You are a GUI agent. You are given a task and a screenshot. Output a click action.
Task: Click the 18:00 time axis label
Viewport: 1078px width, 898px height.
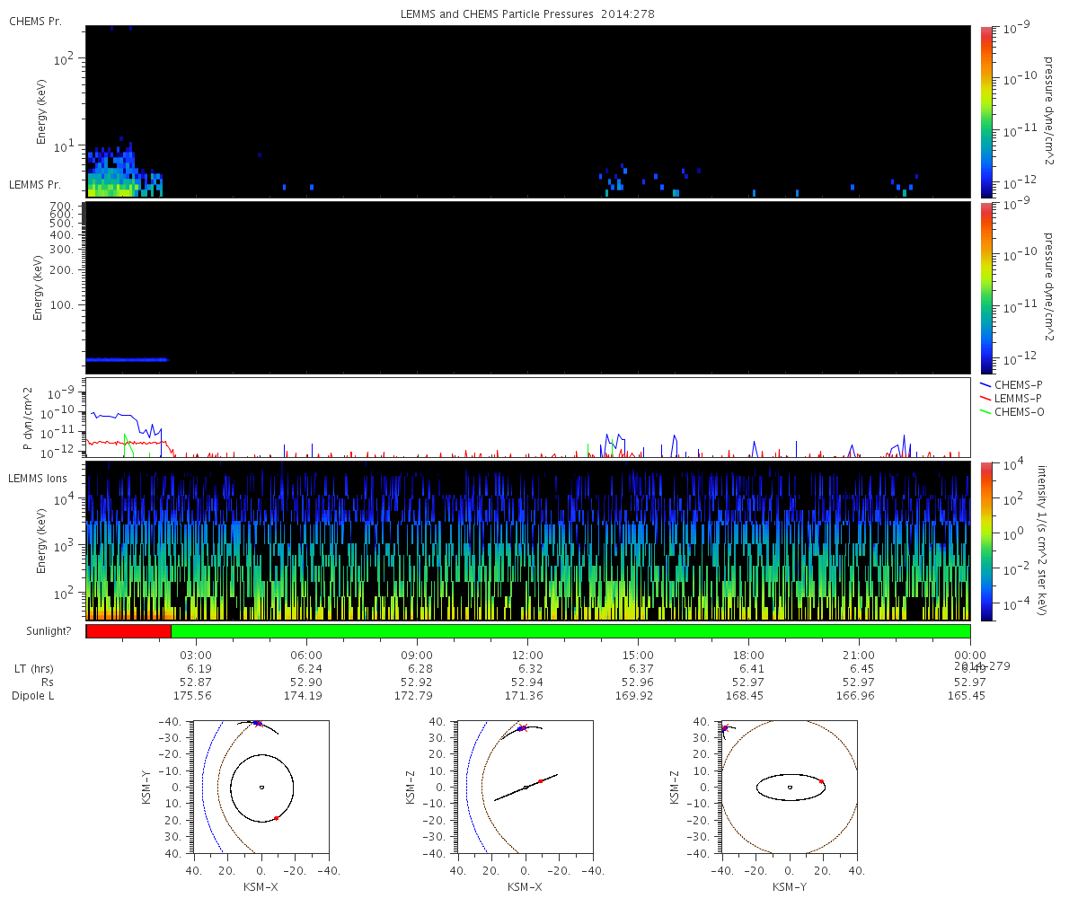pos(748,655)
